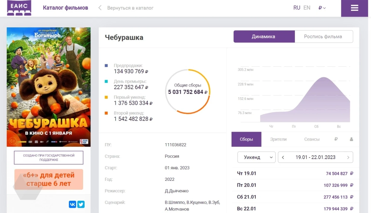Select the Сеансы tab
Screen dimensions: 371x213
coord(312,139)
